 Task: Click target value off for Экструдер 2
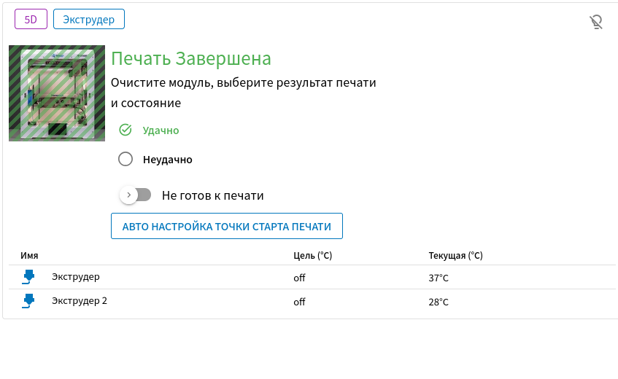(299, 302)
